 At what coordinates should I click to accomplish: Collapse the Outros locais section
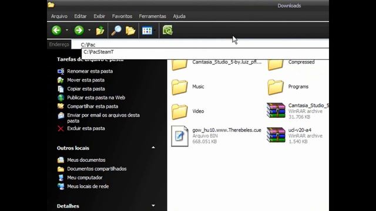point(153,148)
